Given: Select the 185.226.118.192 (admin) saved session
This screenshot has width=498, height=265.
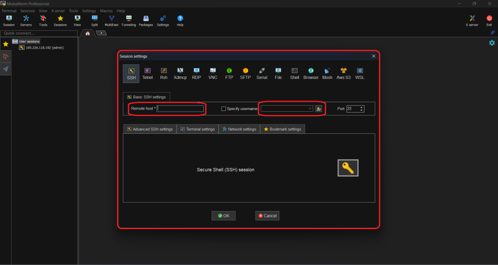Looking at the screenshot, I should 44,48.
